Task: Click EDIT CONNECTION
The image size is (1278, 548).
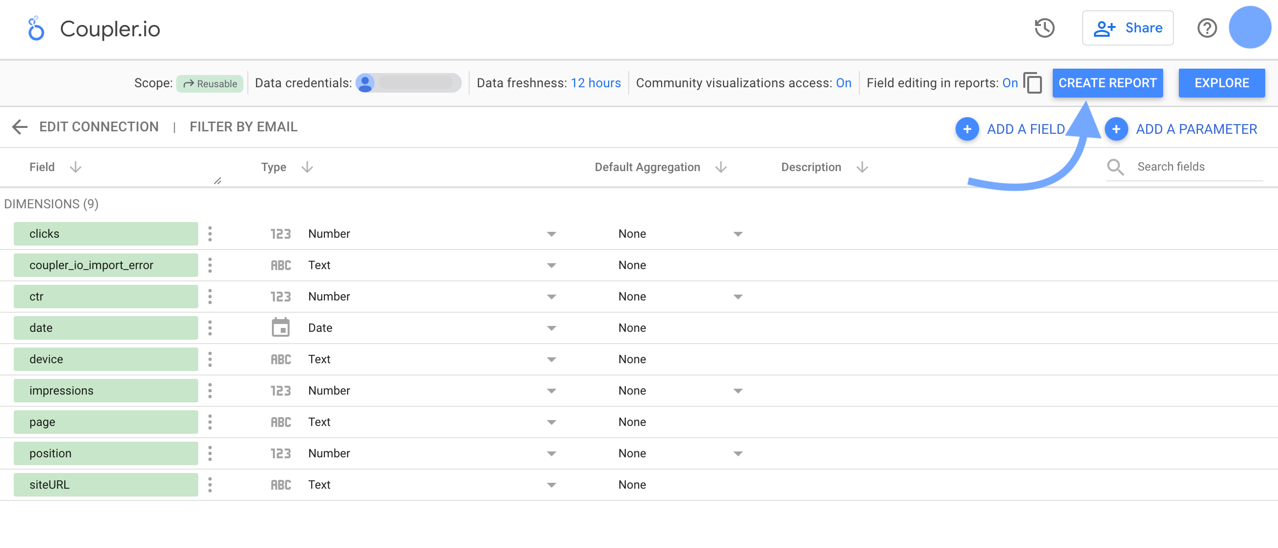Action: 99,127
